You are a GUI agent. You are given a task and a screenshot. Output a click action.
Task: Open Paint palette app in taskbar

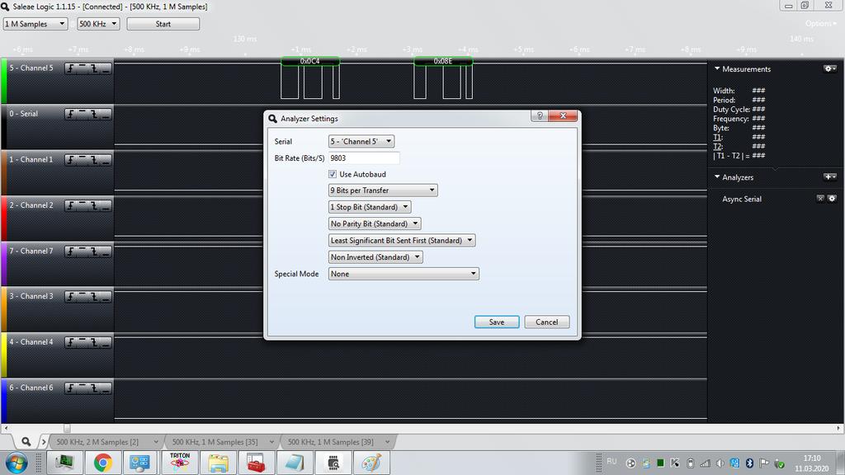point(371,463)
